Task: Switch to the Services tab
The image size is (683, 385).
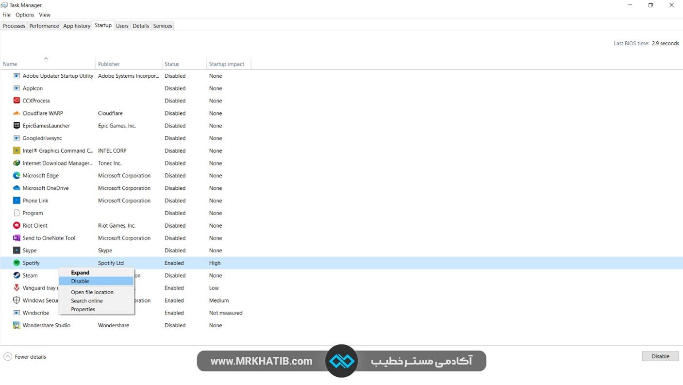Action: point(163,26)
